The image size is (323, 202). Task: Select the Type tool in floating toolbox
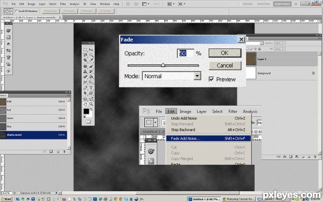tap(91, 88)
